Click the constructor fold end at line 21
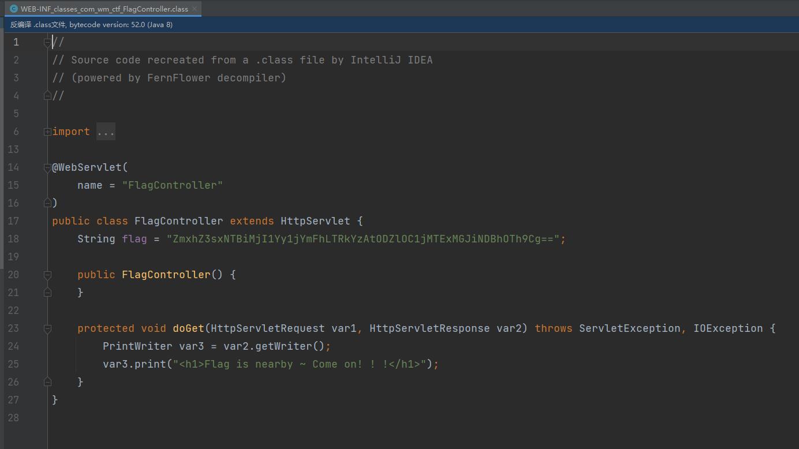This screenshot has width=799, height=449. pyautogui.click(x=48, y=293)
